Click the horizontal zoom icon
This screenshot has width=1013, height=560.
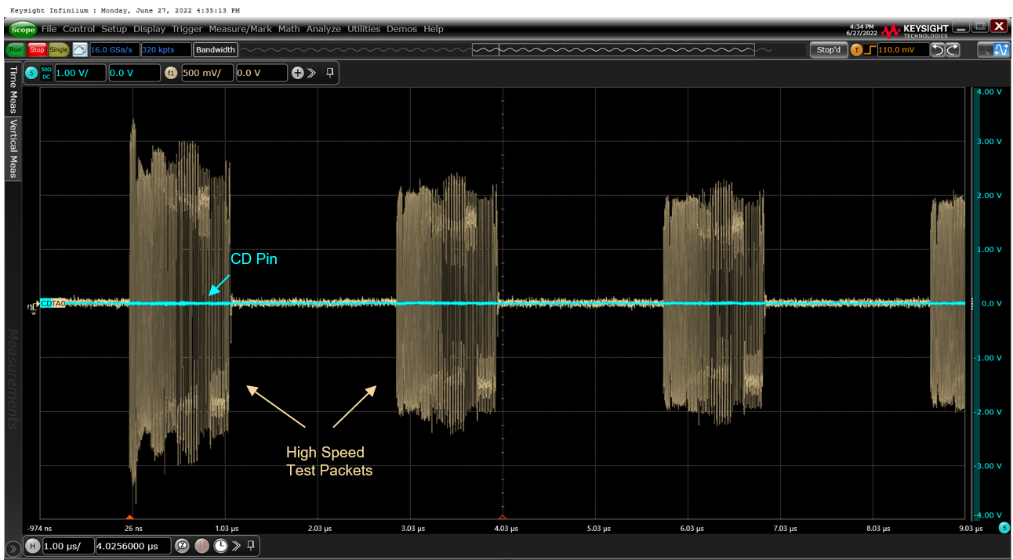tap(182, 545)
